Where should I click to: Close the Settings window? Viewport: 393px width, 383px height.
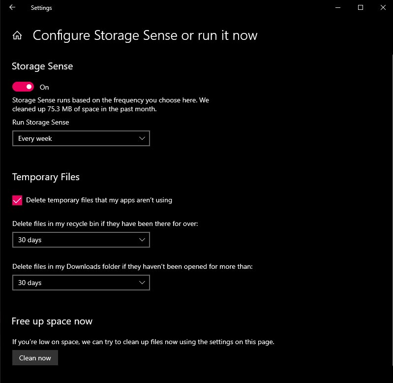(x=383, y=7)
